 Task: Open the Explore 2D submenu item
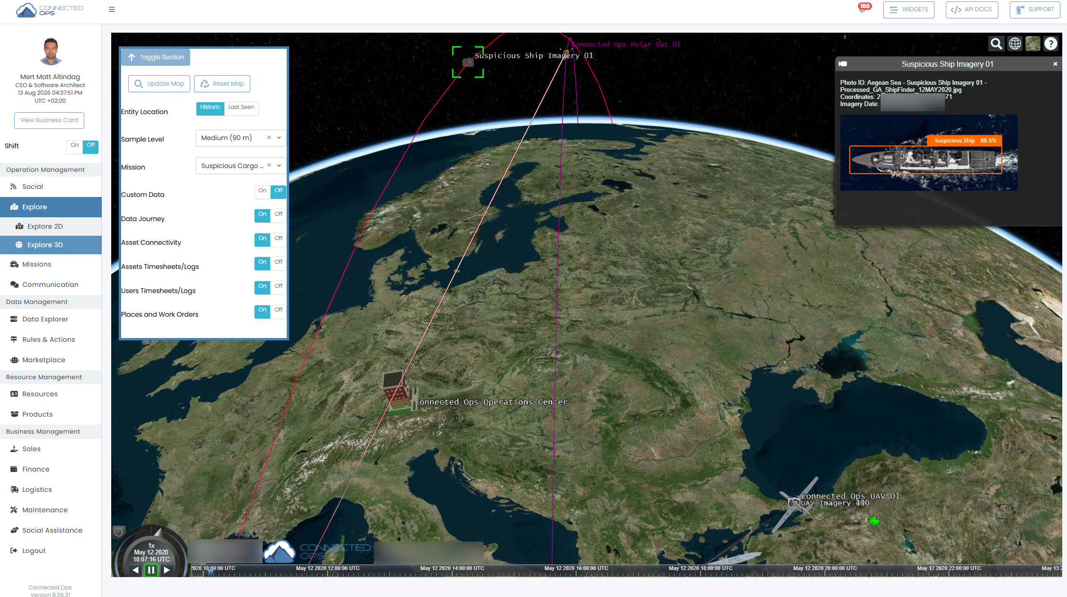[x=51, y=226]
